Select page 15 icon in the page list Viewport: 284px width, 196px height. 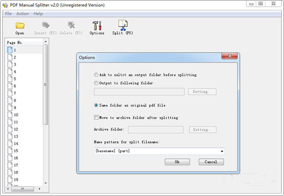10,151
